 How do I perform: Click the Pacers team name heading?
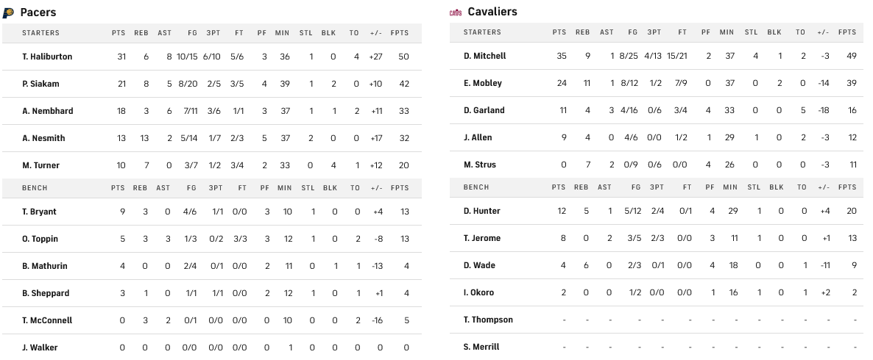(38, 12)
